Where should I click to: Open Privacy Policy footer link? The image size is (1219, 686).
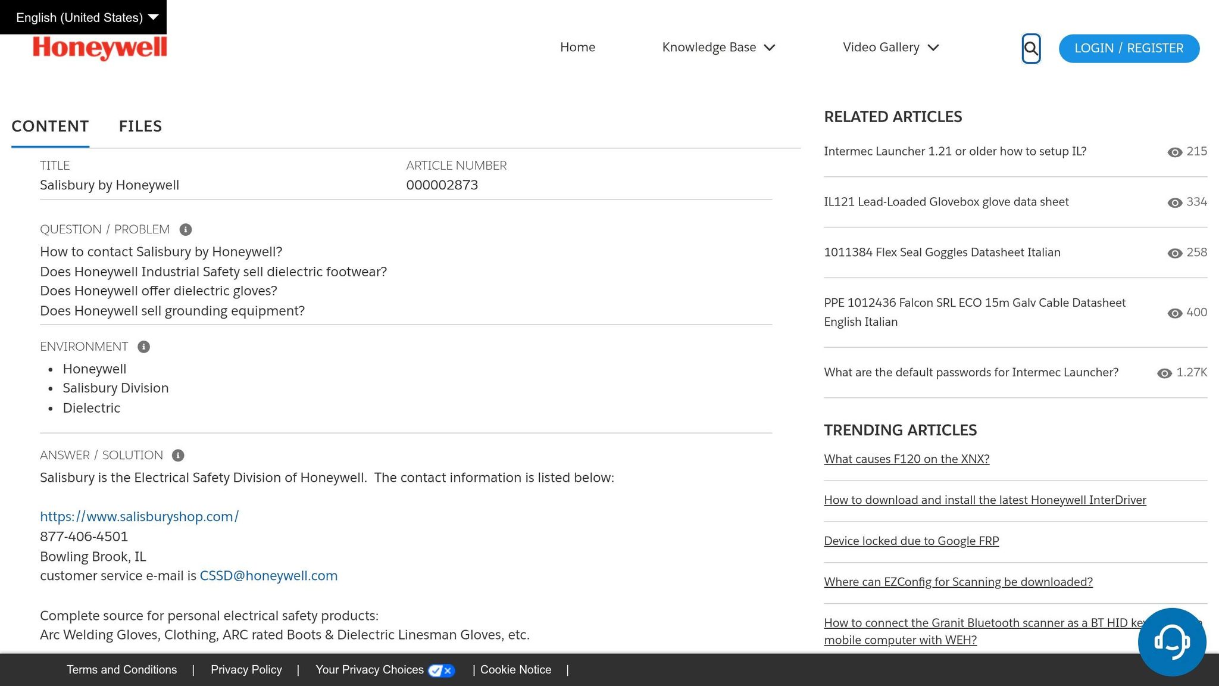[246, 670]
